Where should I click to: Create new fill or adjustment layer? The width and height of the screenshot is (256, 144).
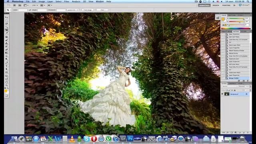point(236,132)
